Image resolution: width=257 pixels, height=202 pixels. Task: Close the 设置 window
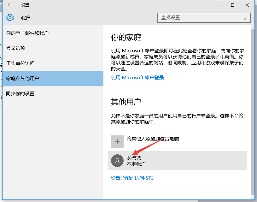tap(247, 5)
